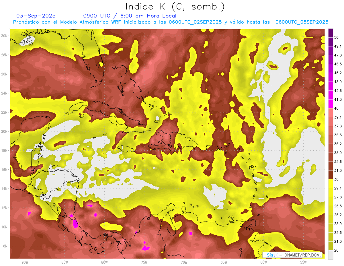Click the colorbar label "47.8"
The width and height of the screenshot is (344, 266).
coord(338,55)
